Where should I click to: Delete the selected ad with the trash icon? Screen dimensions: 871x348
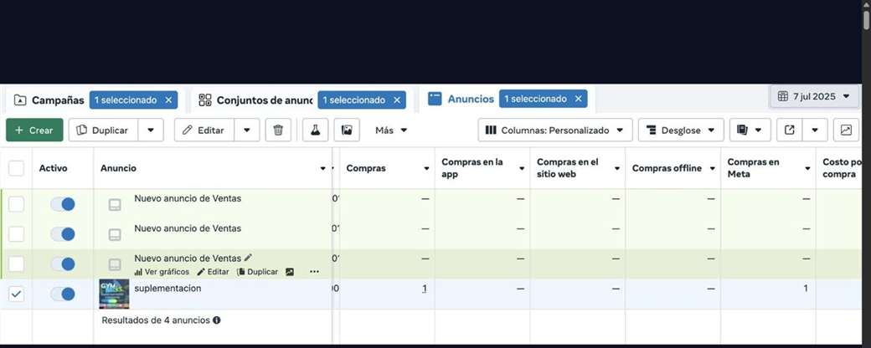278,130
